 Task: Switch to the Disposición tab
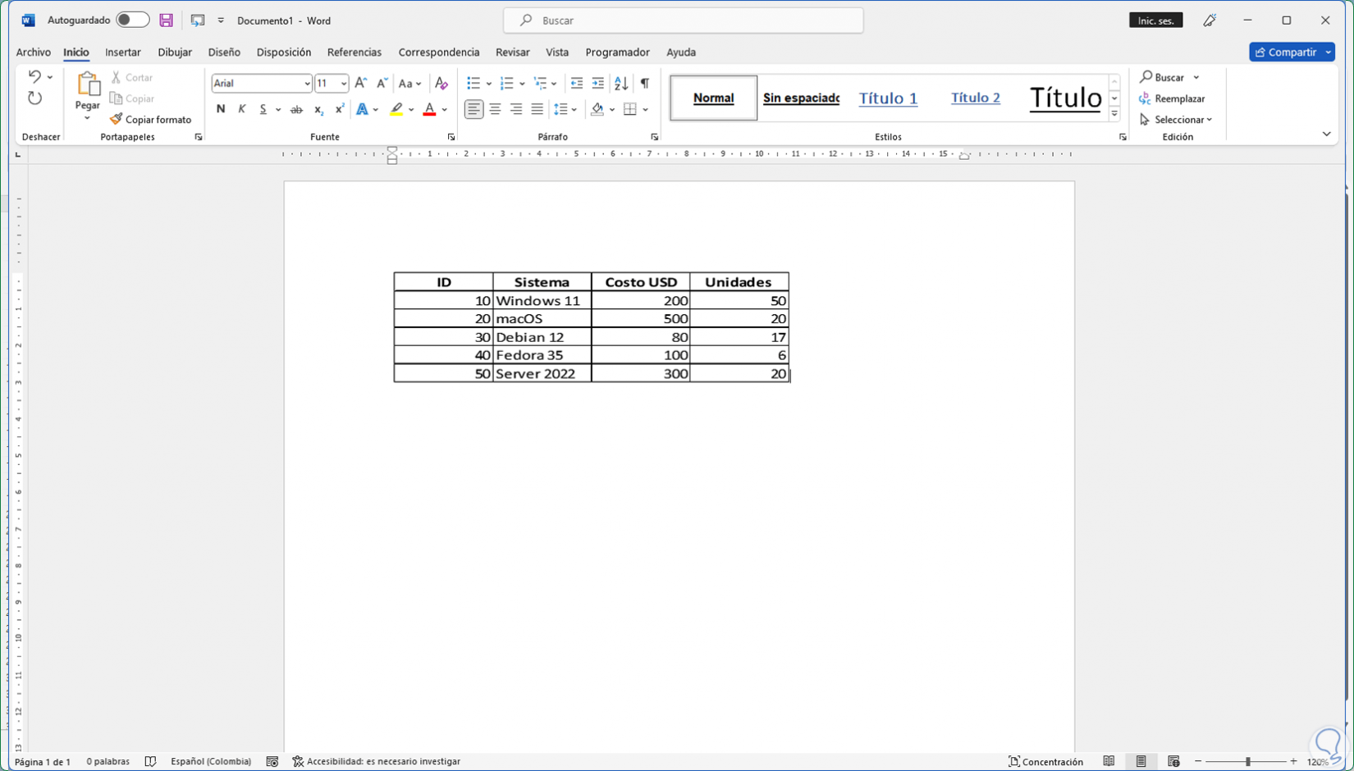[x=284, y=52]
